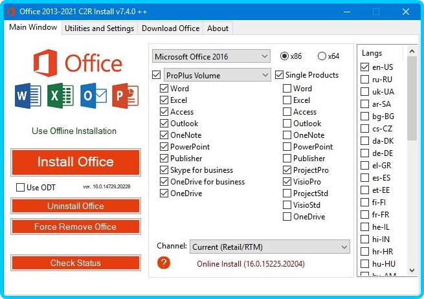
Task: Check Access under Single Products
Action: 287,112
